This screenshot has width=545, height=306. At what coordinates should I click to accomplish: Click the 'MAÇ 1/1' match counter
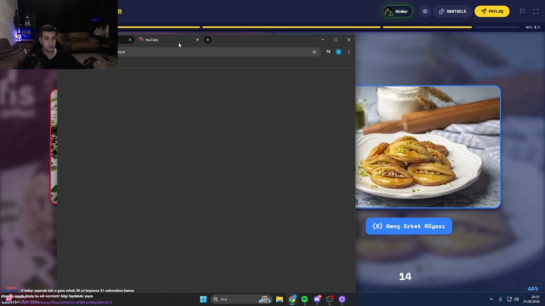pyautogui.click(x=533, y=27)
